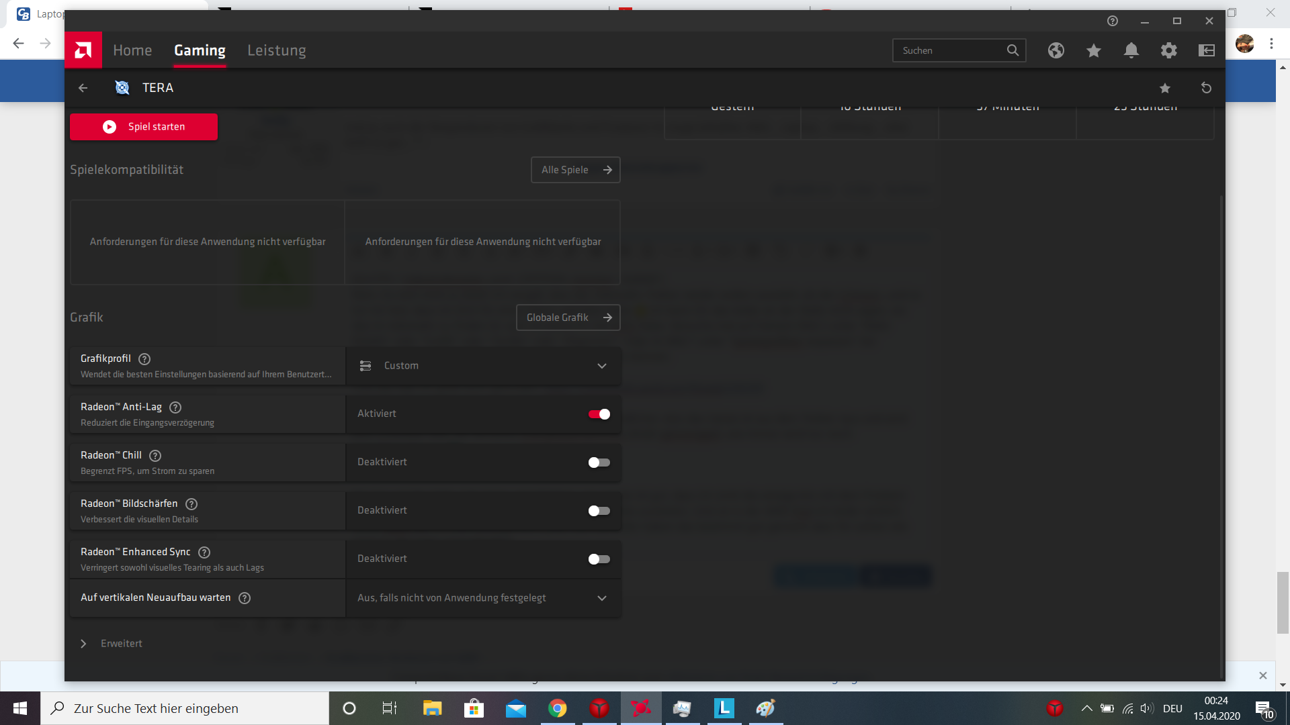Open the notifications bell
This screenshot has height=725, width=1290.
pyautogui.click(x=1131, y=50)
